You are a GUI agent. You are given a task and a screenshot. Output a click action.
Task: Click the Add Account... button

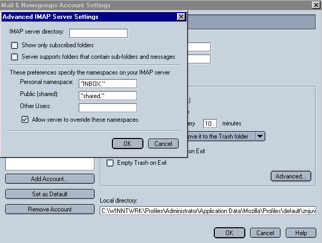click(50, 179)
